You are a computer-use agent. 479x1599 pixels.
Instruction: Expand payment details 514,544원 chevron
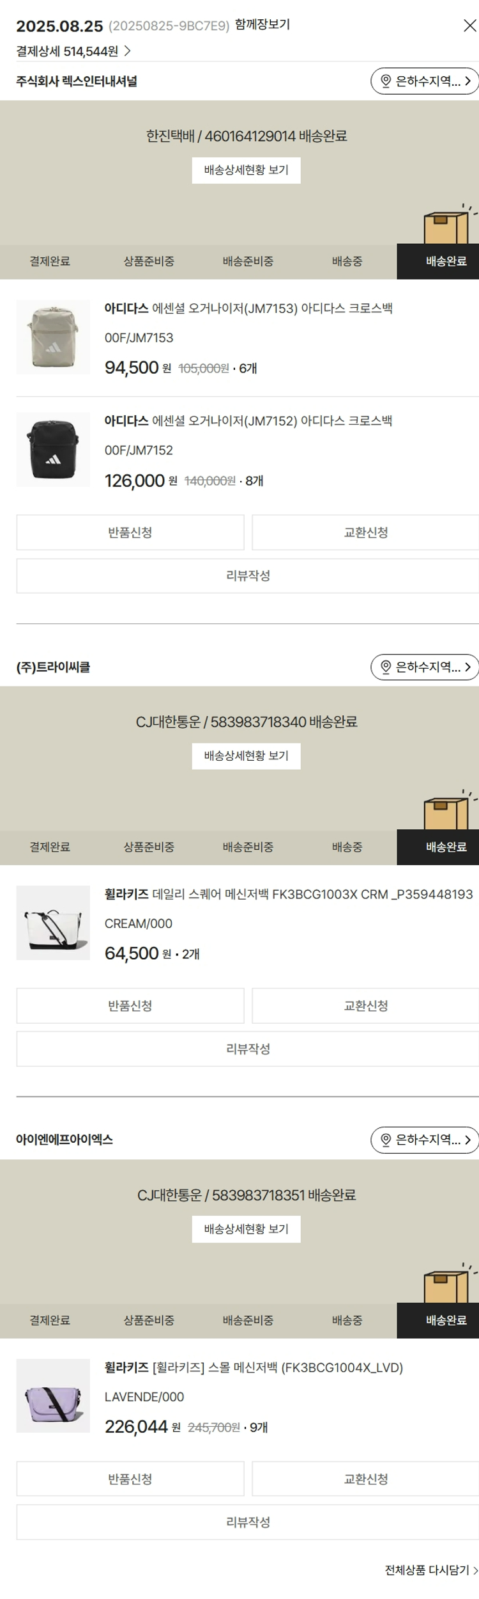[128, 51]
